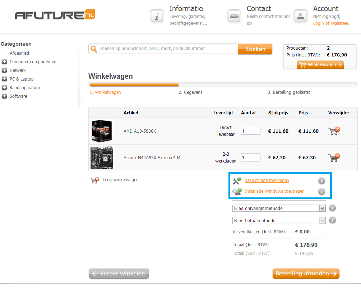Click the Informatie info icon
This screenshot has height=288, width=361.
[x=157, y=16]
